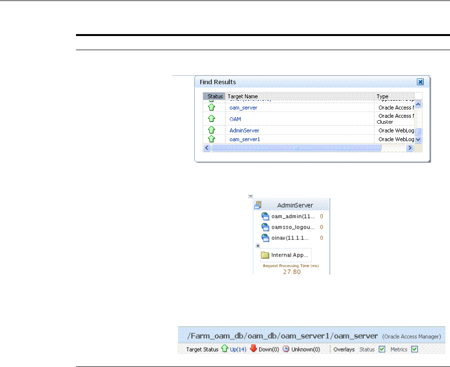Select the Internal App... folder label
Viewport: 450px width, 367px height.
(x=289, y=255)
